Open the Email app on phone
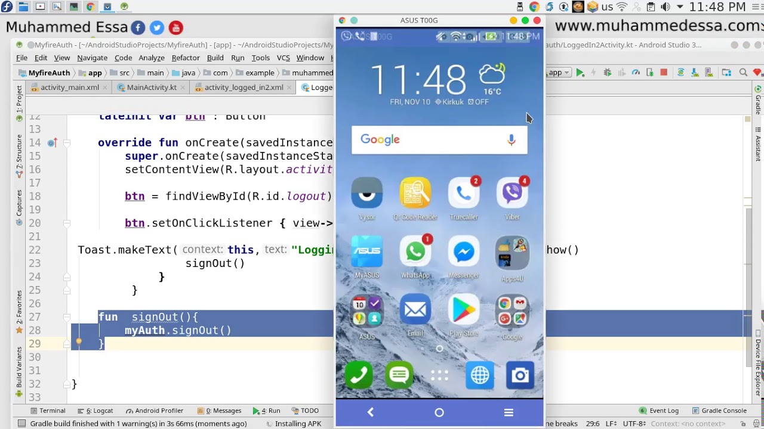764x429 pixels. click(x=415, y=315)
